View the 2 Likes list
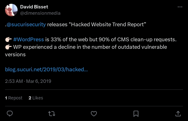The image size is (188, 121). [x=36, y=98]
